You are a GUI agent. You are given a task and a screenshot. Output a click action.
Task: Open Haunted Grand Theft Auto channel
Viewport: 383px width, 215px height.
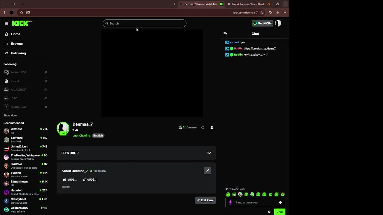[x=25, y=192]
